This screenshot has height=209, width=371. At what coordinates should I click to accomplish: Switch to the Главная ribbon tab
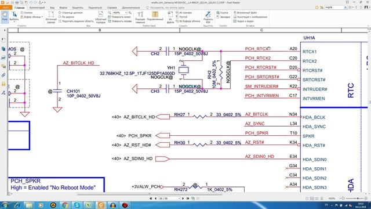[x=19, y=8]
